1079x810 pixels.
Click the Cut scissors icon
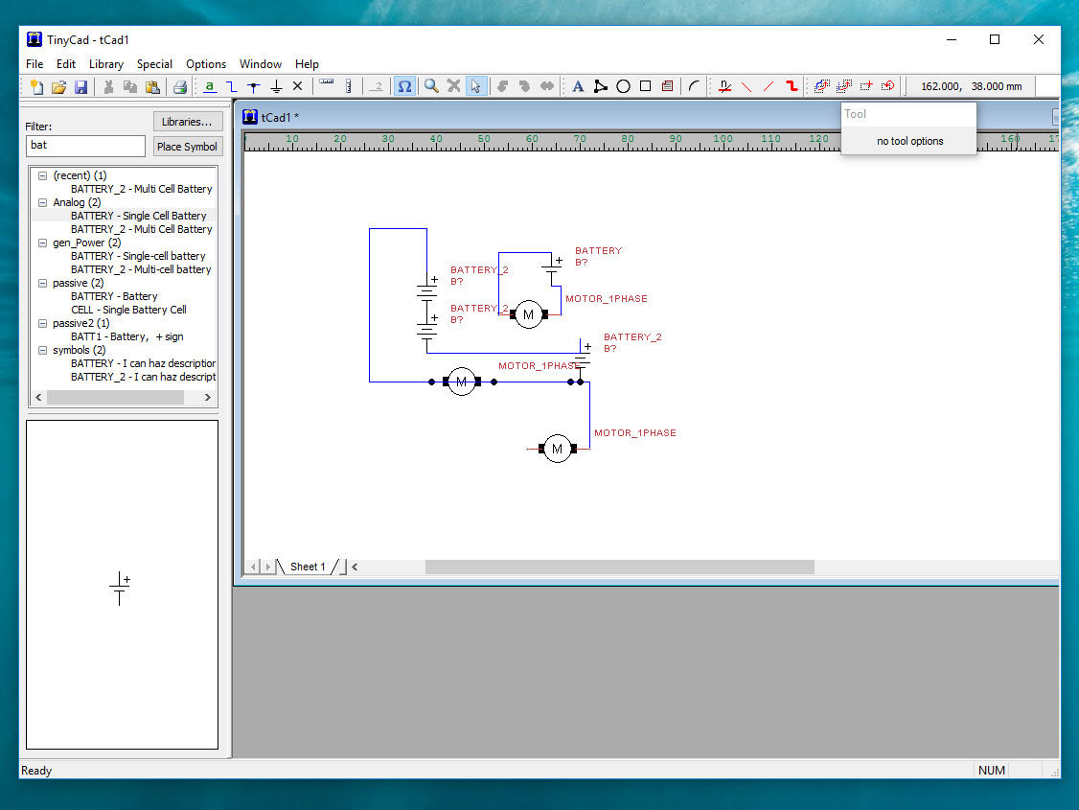pos(108,86)
